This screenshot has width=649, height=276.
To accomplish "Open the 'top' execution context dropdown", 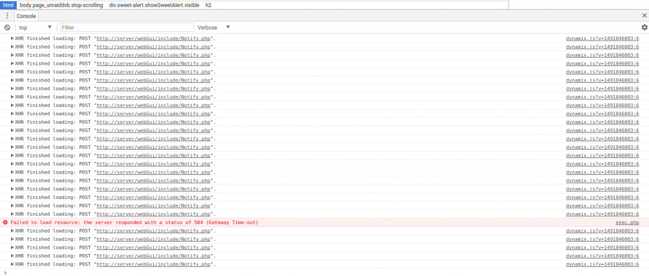I will (35, 28).
